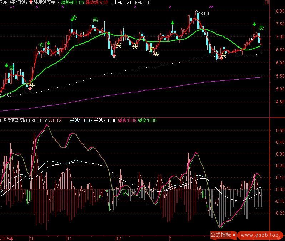This screenshot has height=241, width=285.
Task: Click the green down arrow above the rightmost 卖 marker
Action: 254,24
